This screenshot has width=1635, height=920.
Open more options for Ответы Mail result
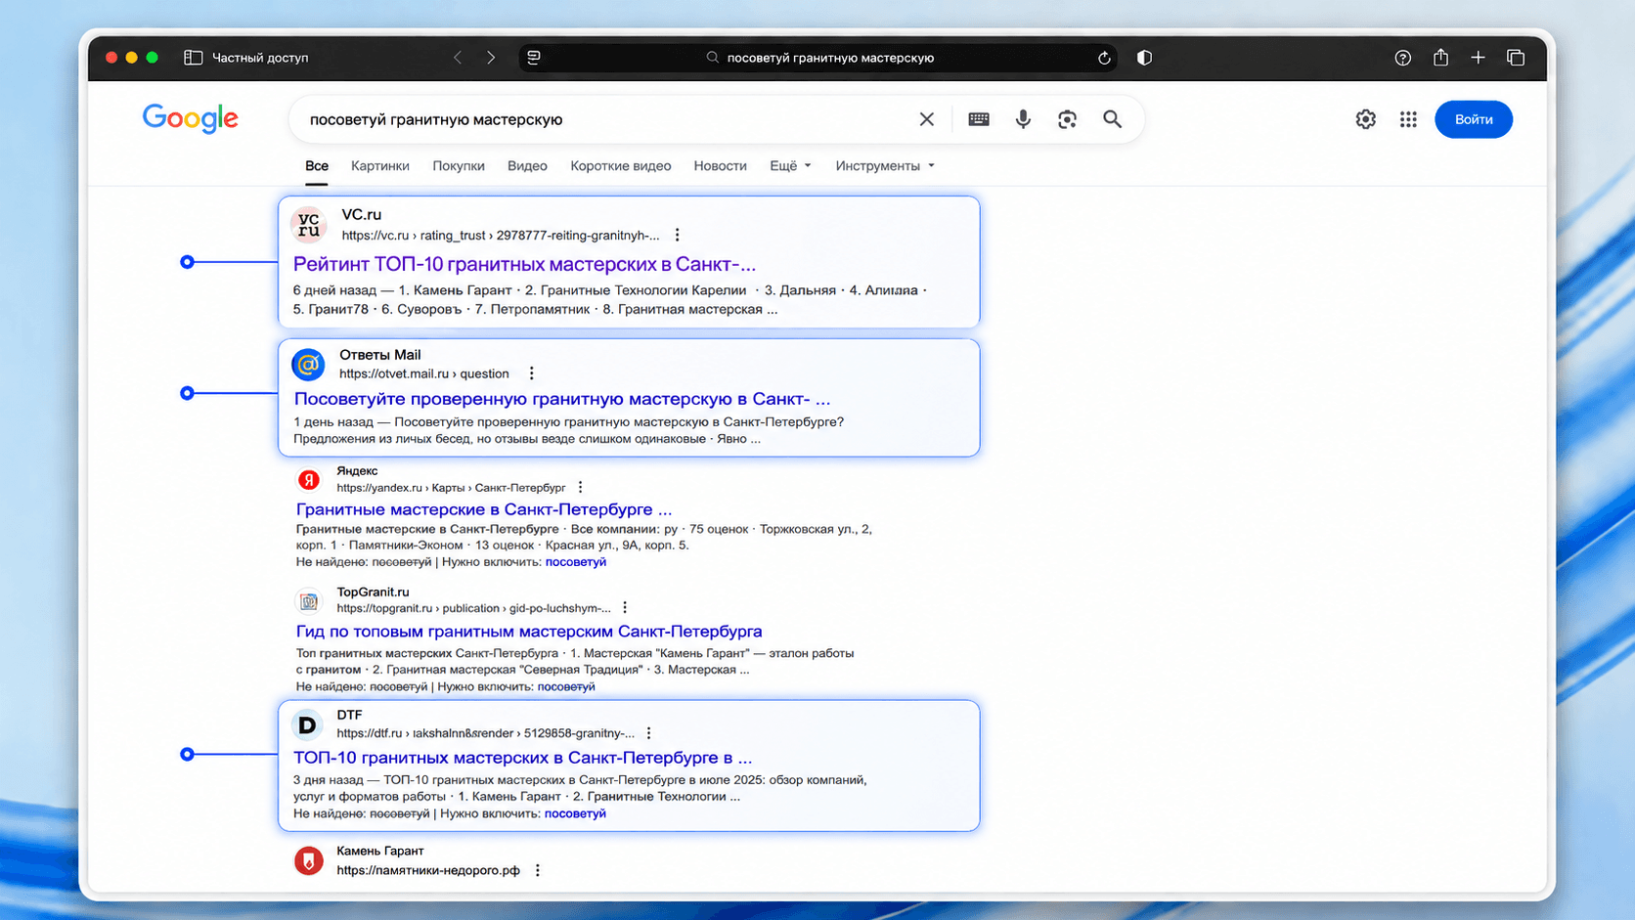pyautogui.click(x=531, y=373)
